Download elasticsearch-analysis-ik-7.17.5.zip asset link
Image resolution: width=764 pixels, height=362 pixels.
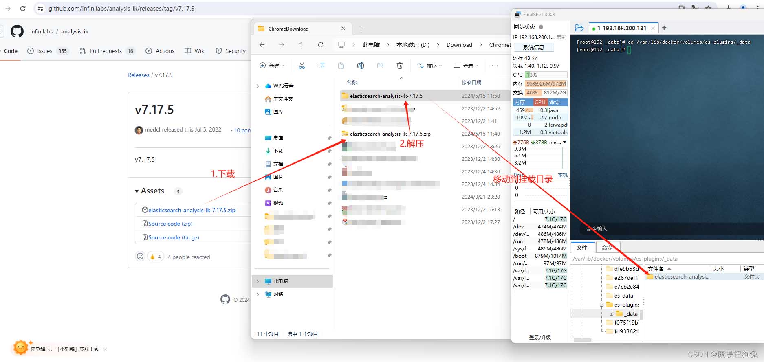tap(192, 210)
